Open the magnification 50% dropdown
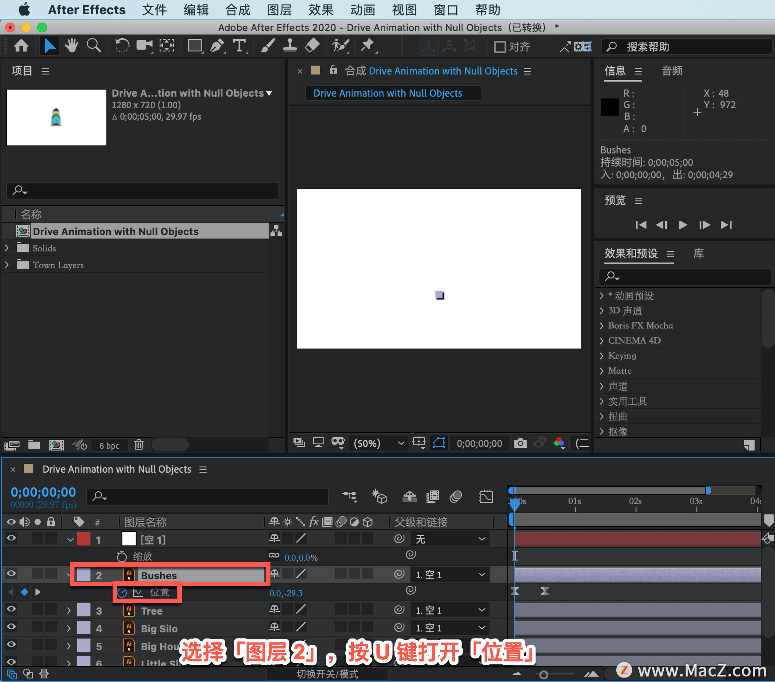 [x=379, y=443]
